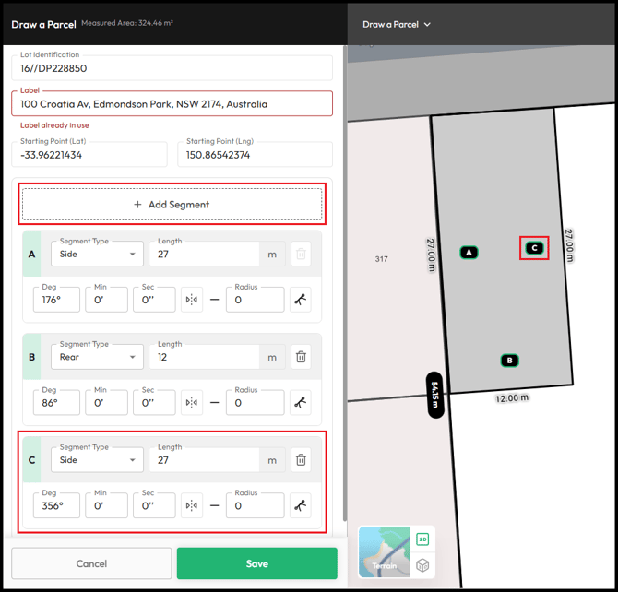Screen dimensions: 618x592
Task: Switch map to 3D cube view
Action: point(422,565)
